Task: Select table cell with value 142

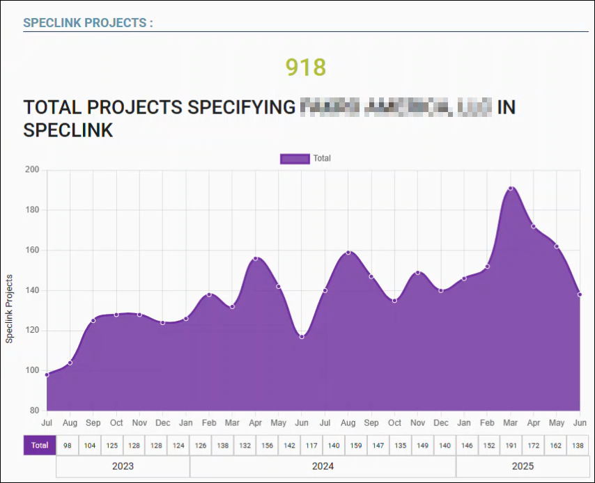Action: click(x=290, y=445)
